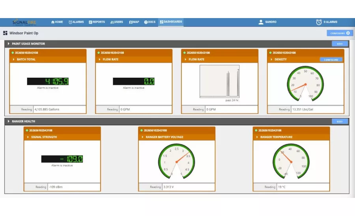Click the Users people icon
This screenshot has width=355, height=216.
tap(112, 22)
